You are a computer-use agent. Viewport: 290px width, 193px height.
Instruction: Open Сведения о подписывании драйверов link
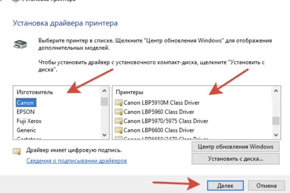coord(77,161)
